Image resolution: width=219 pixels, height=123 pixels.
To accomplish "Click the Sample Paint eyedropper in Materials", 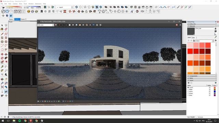I will (x=216, y=37).
